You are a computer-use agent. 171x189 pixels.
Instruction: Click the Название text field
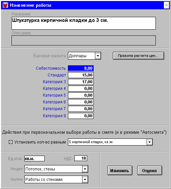[83, 23]
